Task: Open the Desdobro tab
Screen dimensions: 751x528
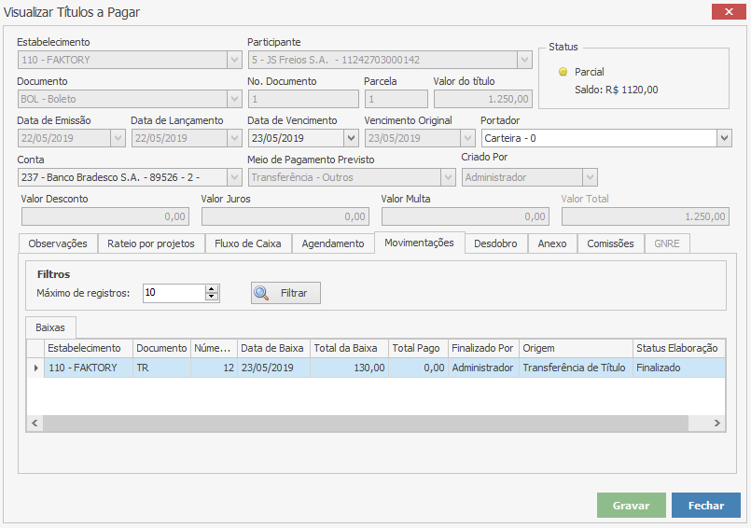Action: click(x=495, y=243)
